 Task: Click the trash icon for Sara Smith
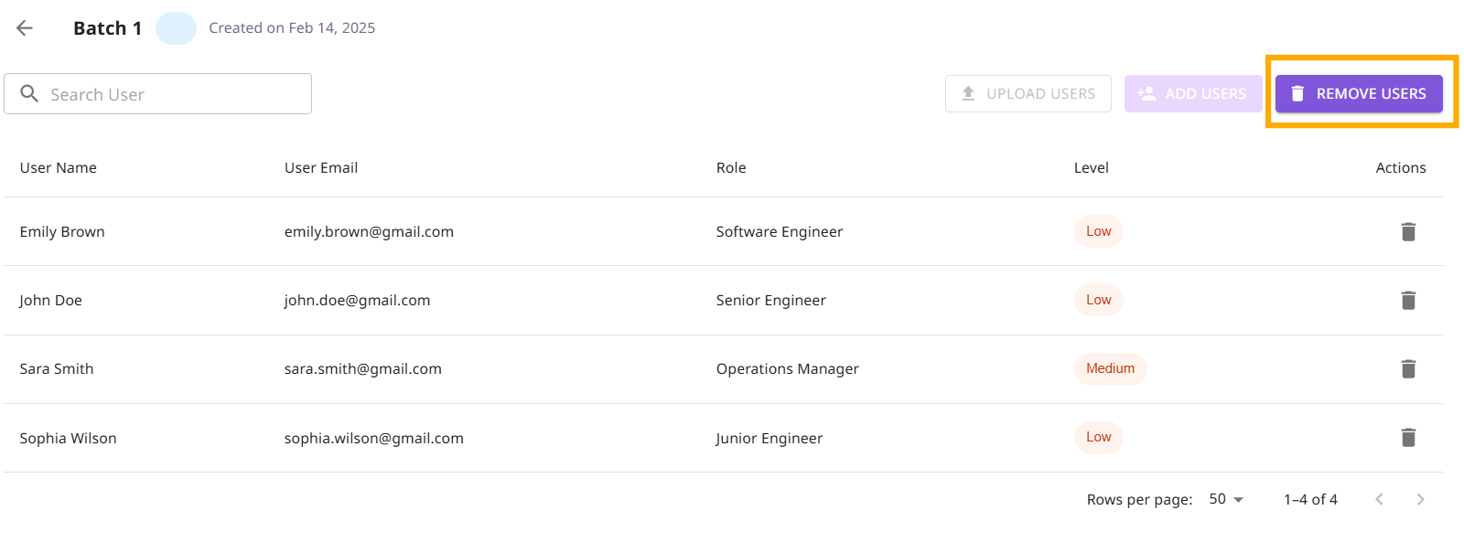pos(1408,369)
